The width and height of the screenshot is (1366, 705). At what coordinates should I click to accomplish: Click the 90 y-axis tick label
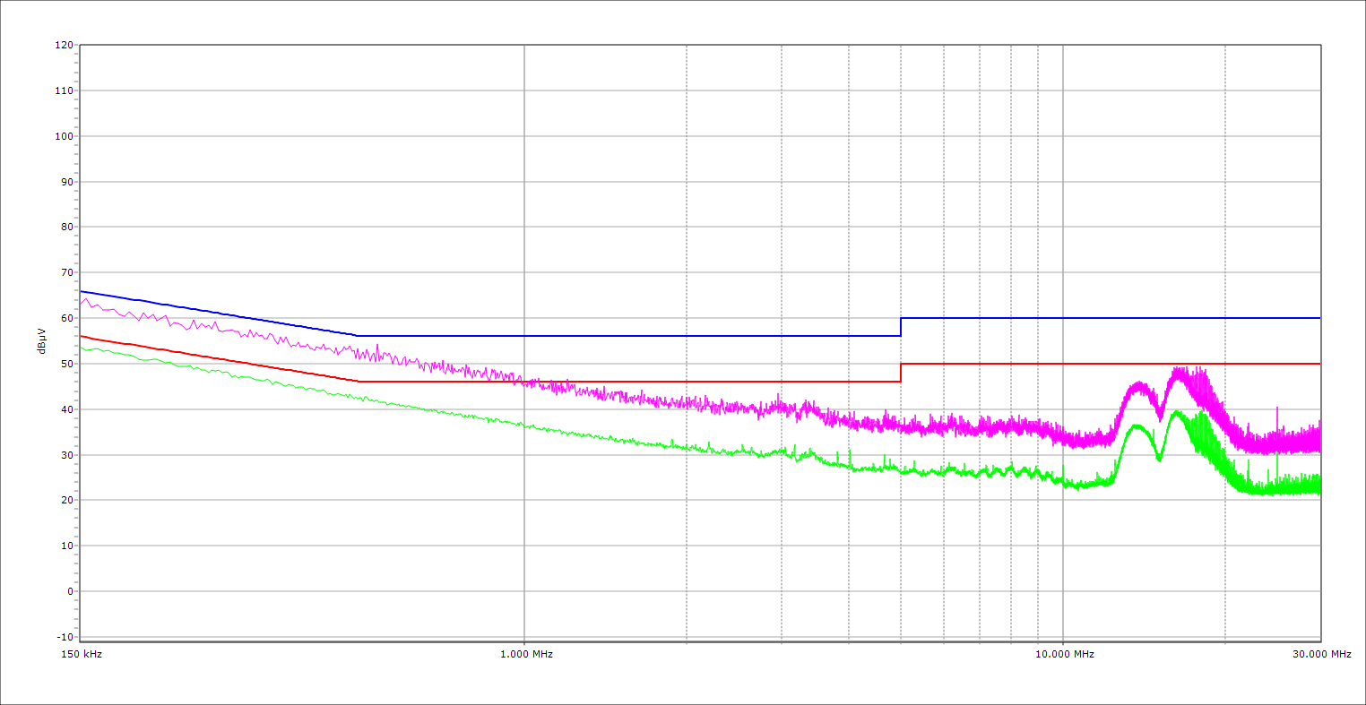[66, 182]
